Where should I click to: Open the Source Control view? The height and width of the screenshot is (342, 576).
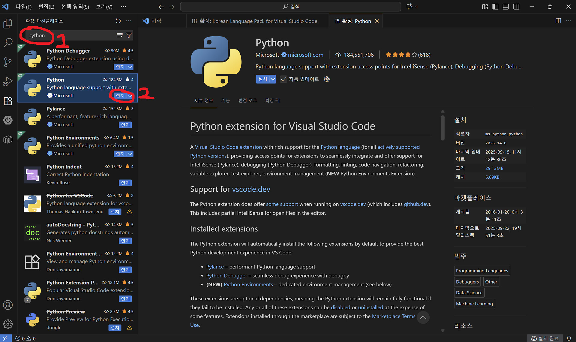tap(8, 62)
